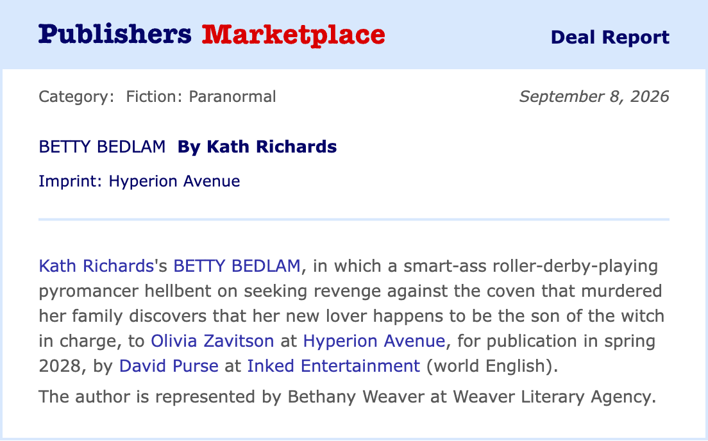Screen dimensions: 708x441
Task: Click the Deal Report heading
Action: (610, 37)
